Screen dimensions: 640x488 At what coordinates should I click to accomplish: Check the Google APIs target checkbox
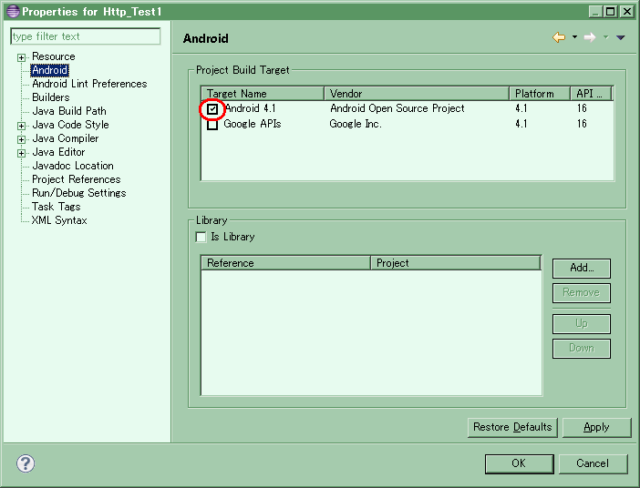tap(212, 125)
